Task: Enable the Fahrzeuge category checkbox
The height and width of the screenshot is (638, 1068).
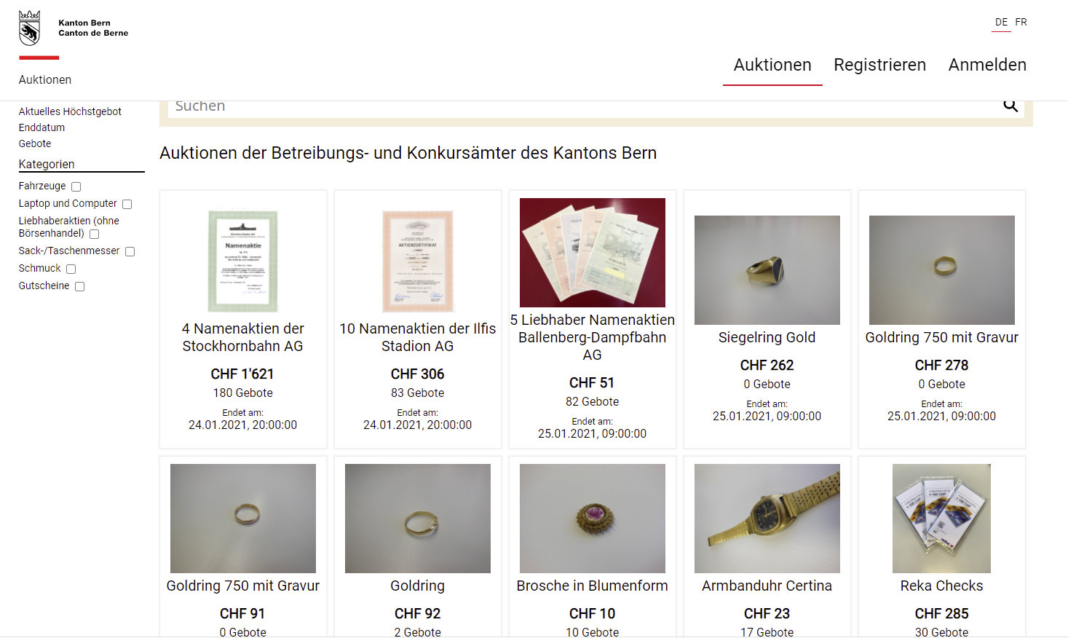Action: click(76, 187)
